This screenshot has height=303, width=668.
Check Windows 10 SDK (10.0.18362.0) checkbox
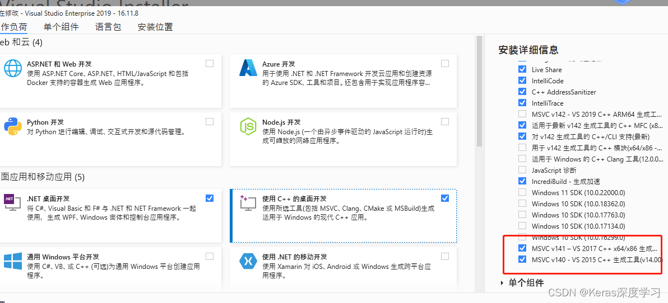[x=522, y=203]
